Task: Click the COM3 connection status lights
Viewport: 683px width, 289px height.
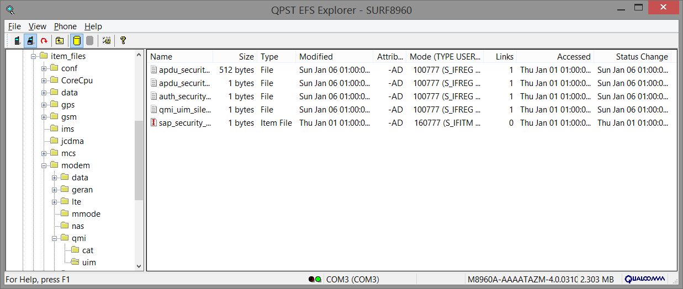Action: tap(315, 280)
